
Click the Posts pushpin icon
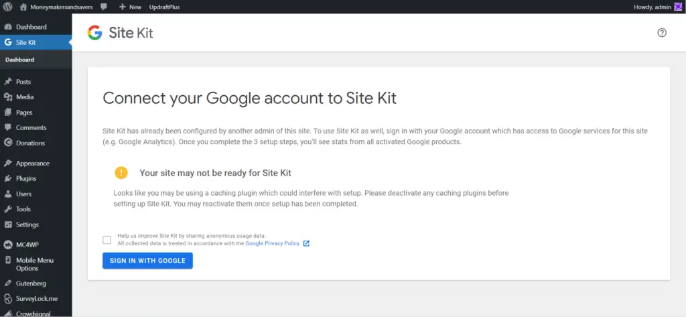[x=8, y=82]
